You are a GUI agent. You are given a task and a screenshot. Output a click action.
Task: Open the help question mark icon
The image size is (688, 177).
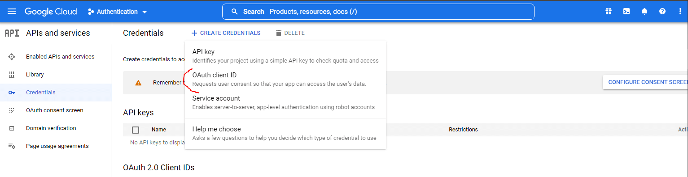click(662, 12)
